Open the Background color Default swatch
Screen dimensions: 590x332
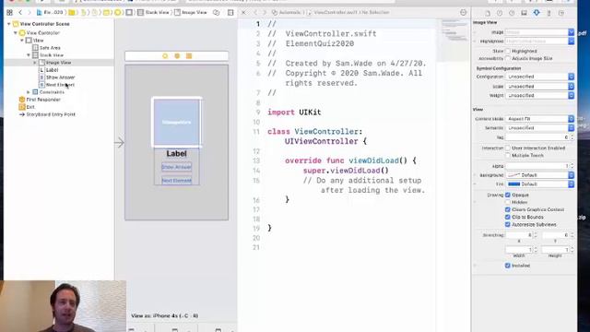click(514, 175)
